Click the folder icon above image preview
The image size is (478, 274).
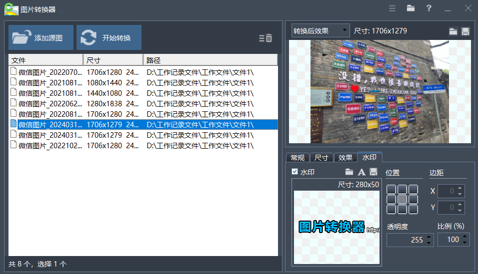453,31
